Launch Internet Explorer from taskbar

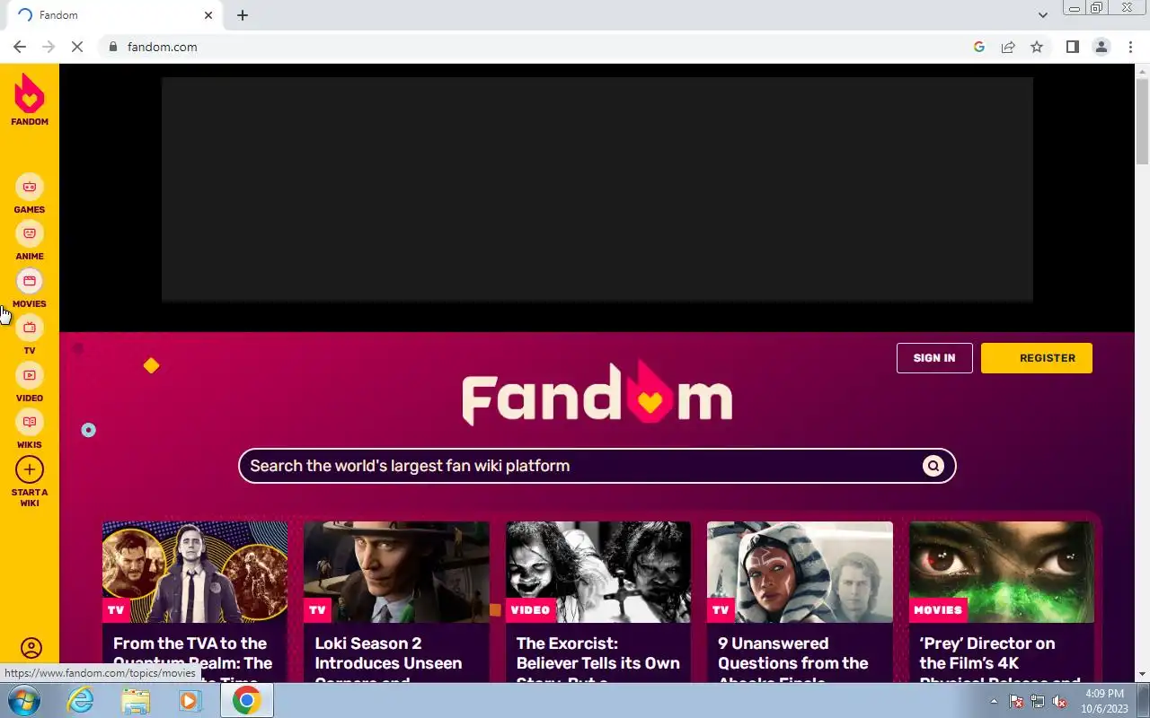point(81,700)
